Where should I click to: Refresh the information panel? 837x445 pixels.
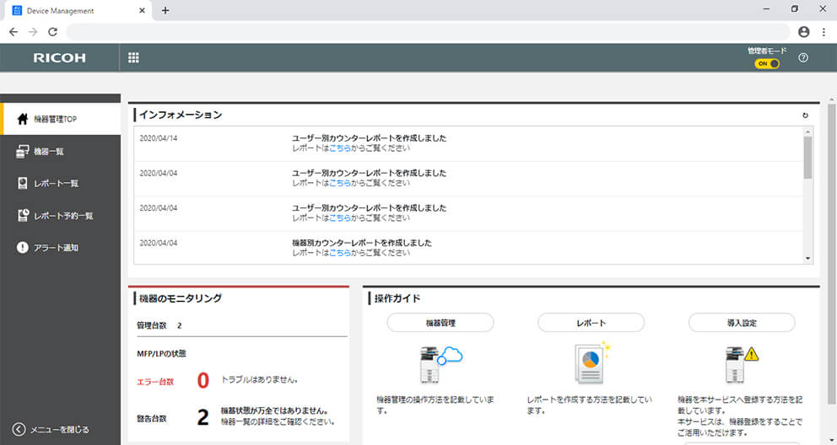pyautogui.click(x=805, y=115)
